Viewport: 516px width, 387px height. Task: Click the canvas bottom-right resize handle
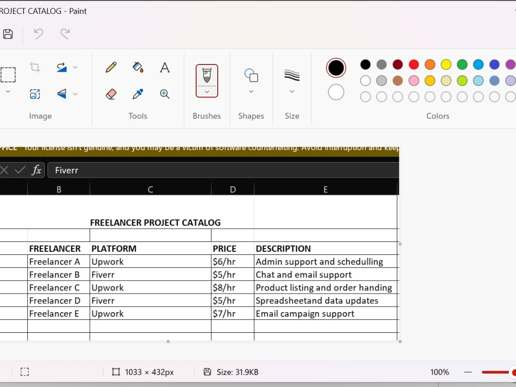(400, 342)
